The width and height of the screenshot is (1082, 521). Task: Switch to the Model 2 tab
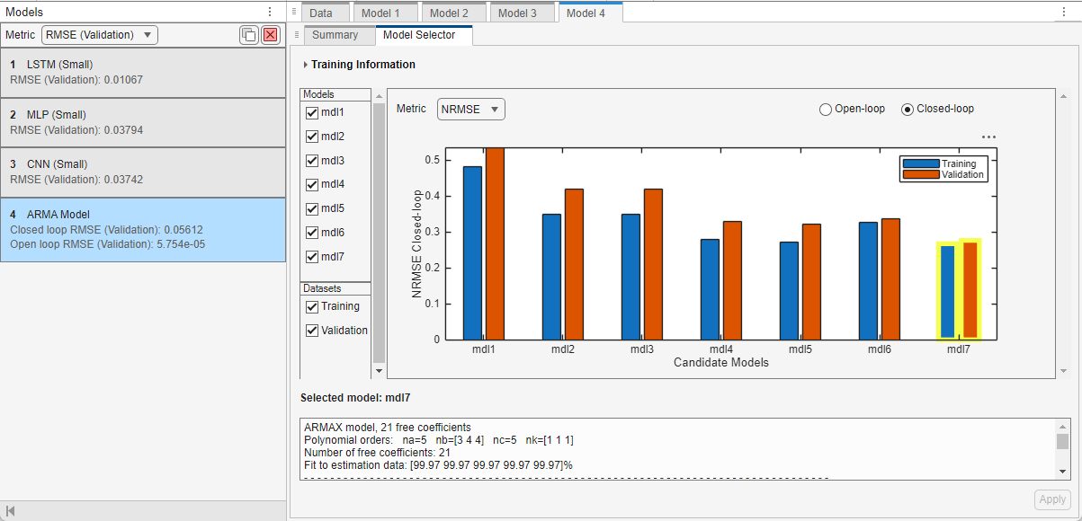pyautogui.click(x=449, y=13)
